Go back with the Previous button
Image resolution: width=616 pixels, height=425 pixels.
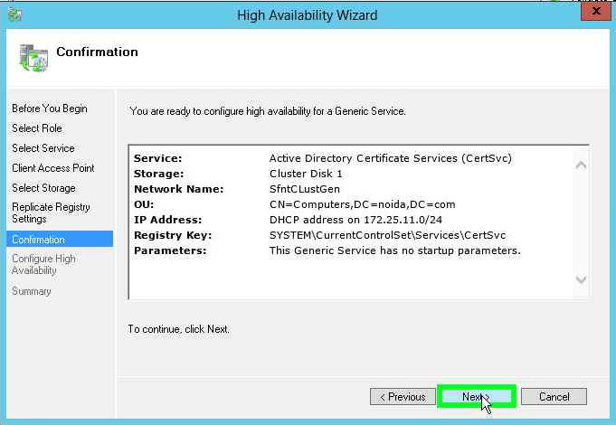click(403, 397)
